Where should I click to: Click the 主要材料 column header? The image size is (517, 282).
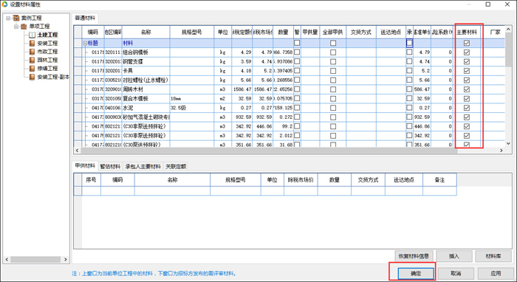[x=467, y=32]
